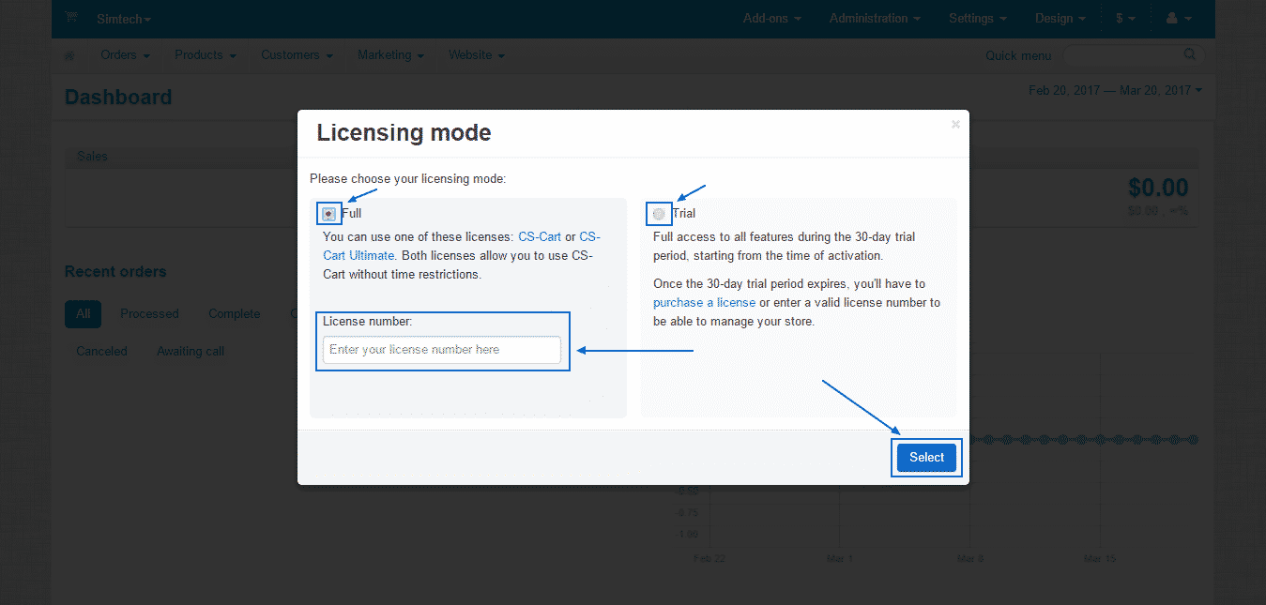Open the Simtech store selector

[123, 19]
